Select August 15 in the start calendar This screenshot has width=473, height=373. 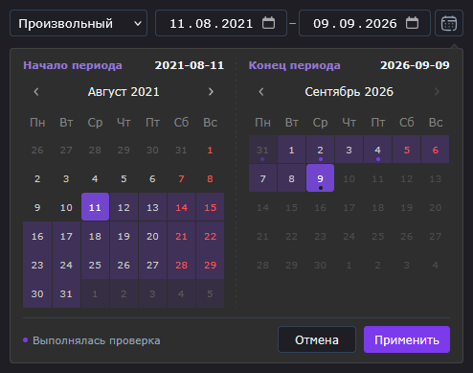[x=210, y=207]
